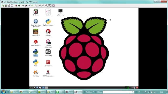This screenshot has width=168, height=94.
Task: Select the second gray workspace in the Pi pager
Action: (x=46, y=87)
